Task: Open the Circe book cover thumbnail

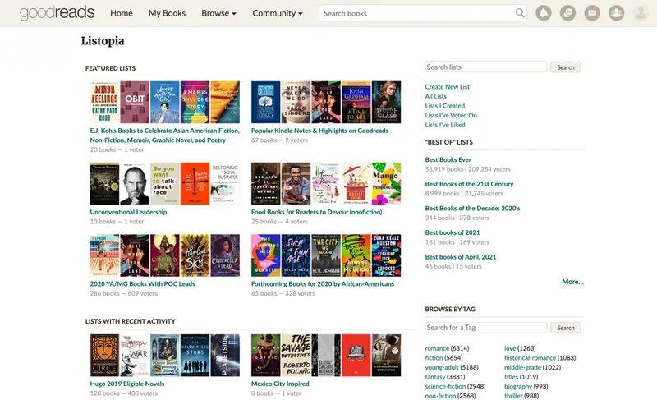Action: 104,355
